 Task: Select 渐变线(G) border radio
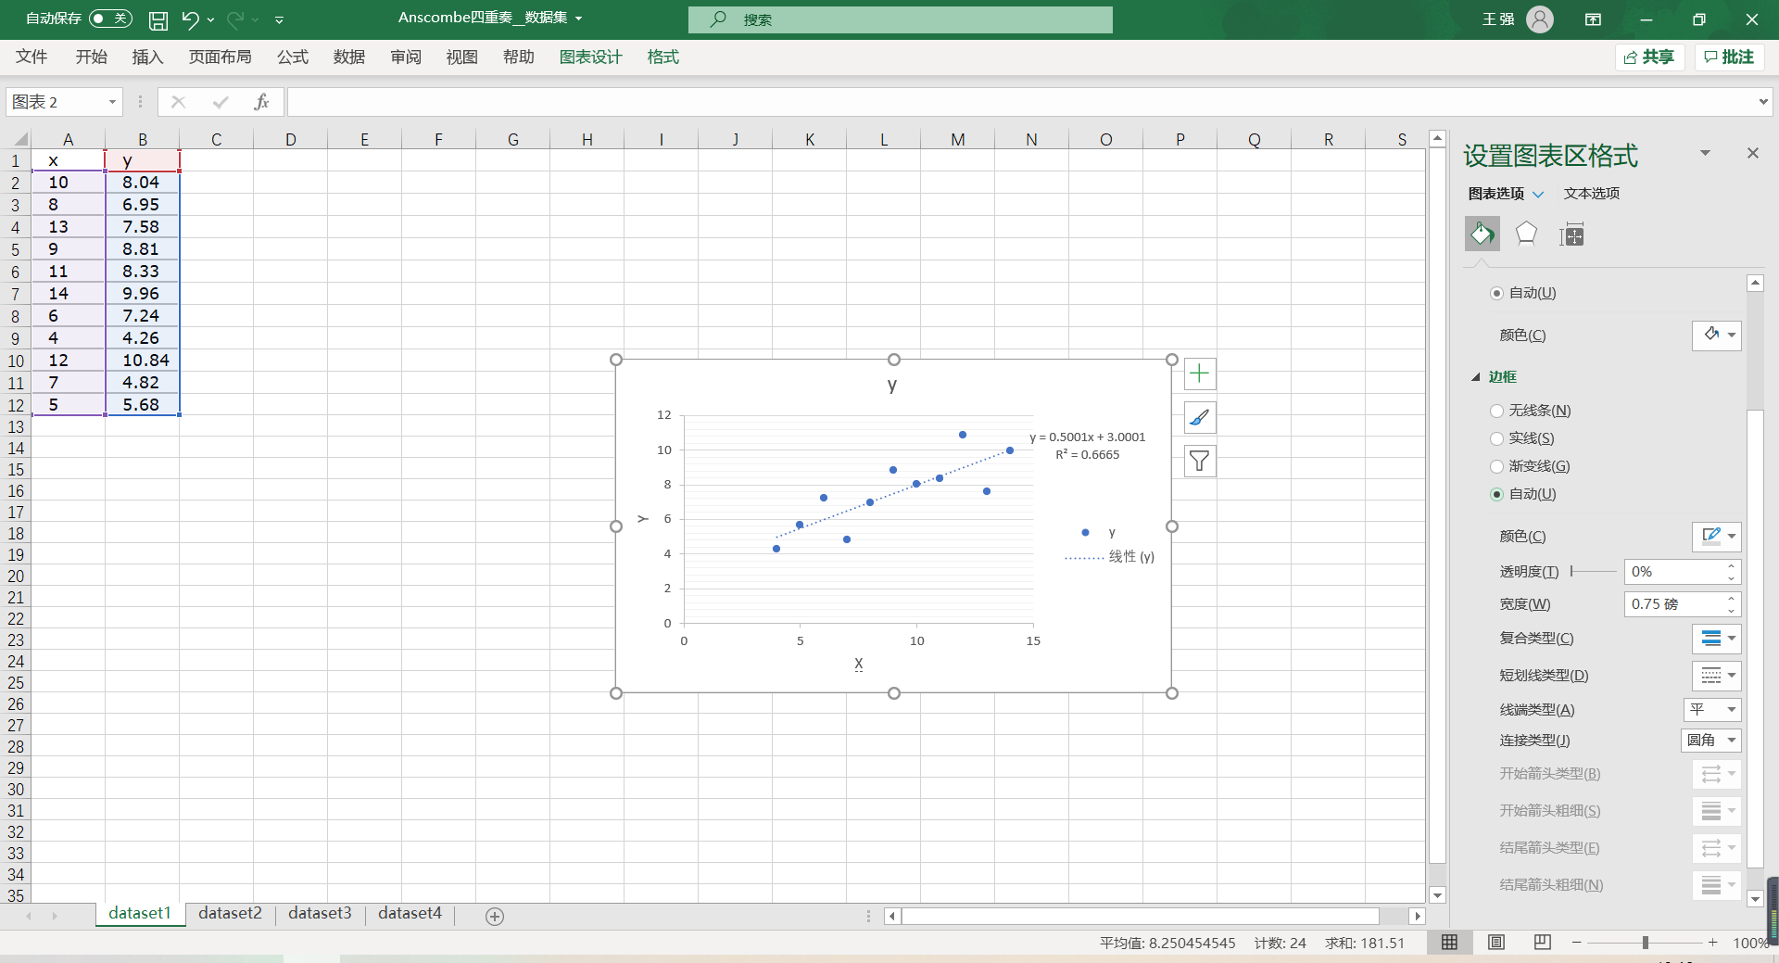tap(1496, 466)
